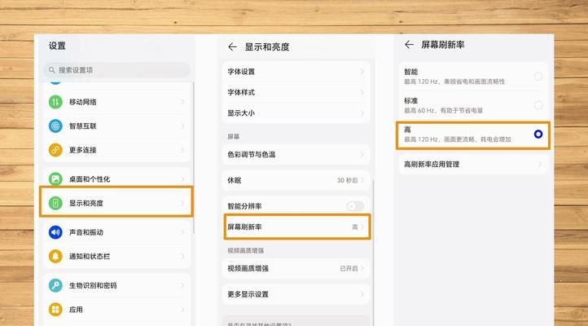The width and height of the screenshot is (588, 326).
Task: Click the 更多连接 link icon
Action: [x=55, y=150]
